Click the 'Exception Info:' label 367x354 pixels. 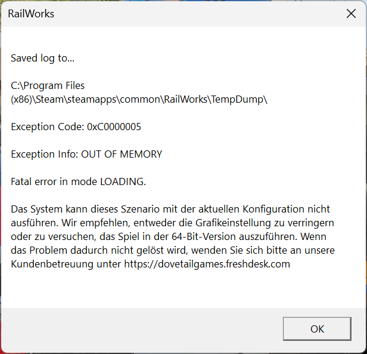pyautogui.click(x=45, y=155)
